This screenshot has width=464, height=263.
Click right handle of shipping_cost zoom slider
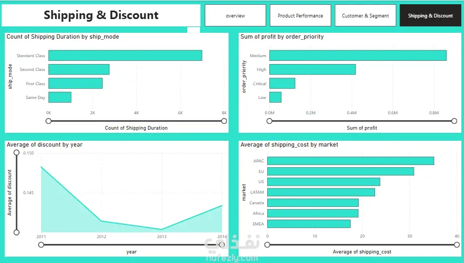[457, 244]
